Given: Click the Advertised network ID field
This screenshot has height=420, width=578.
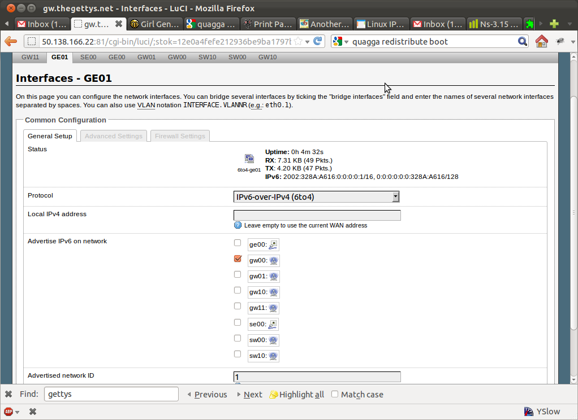Looking at the screenshot, I should (317, 377).
